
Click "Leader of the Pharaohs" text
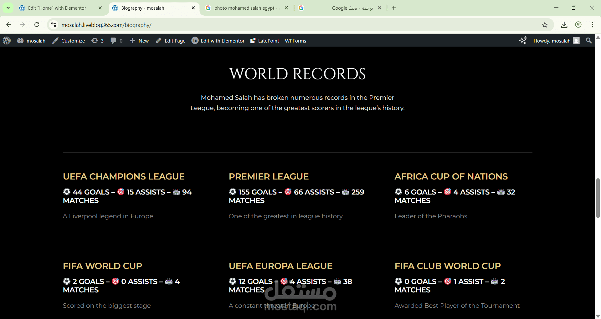[431, 216]
